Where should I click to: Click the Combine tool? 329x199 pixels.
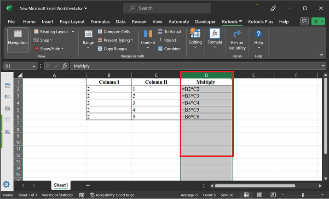[x=169, y=49]
